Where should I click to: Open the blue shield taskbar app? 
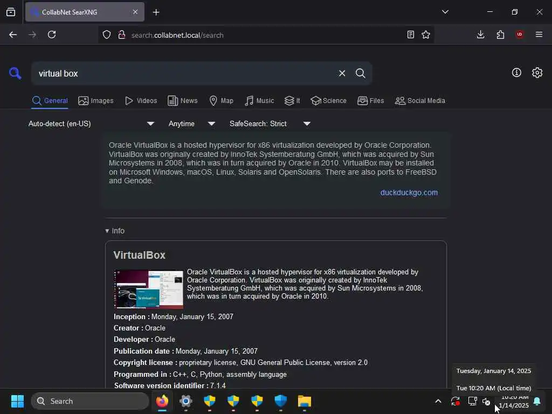point(280,401)
